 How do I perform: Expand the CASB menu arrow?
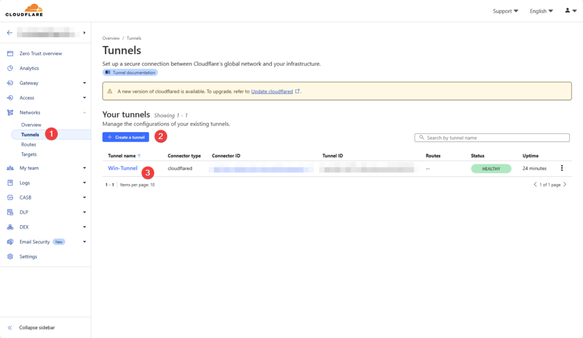pyautogui.click(x=84, y=197)
